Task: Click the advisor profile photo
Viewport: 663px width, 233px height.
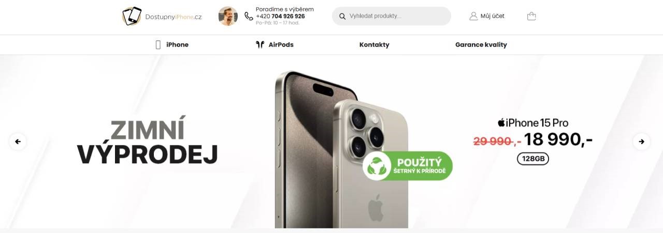Action: pyautogui.click(x=228, y=16)
